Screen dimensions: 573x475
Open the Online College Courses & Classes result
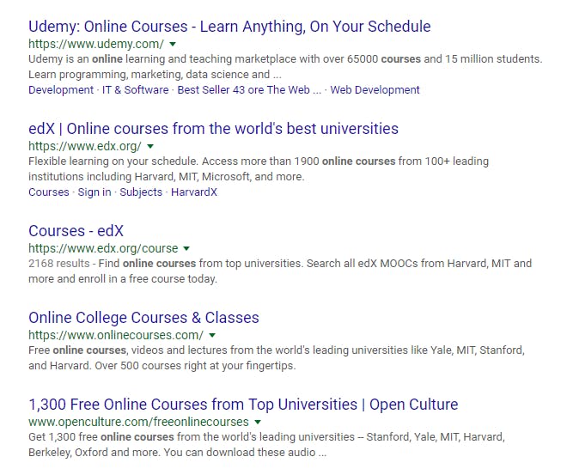[x=143, y=318]
